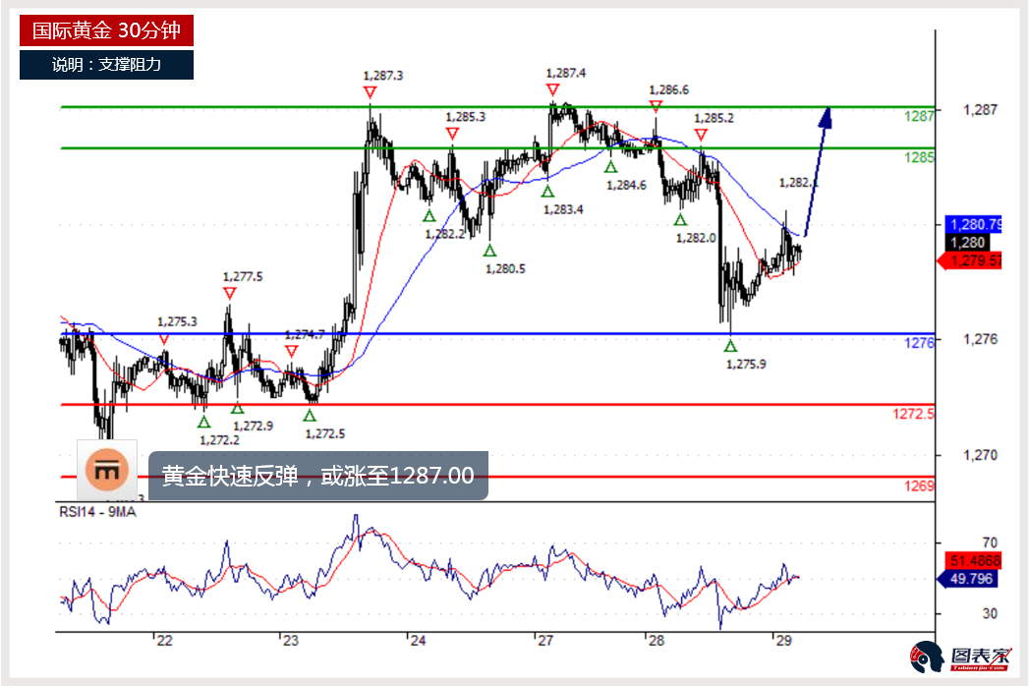
Task: Click the red triangle marker under 1,287.4
Action: click(x=552, y=89)
